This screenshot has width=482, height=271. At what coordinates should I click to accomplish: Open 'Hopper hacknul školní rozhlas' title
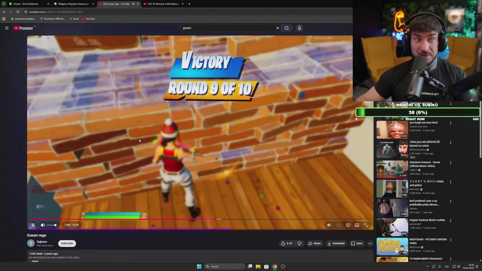(x=427, y=220)
